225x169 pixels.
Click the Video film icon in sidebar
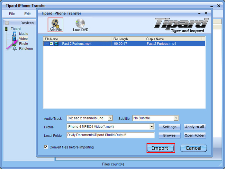pyautogui.click(x=14, y=39)
